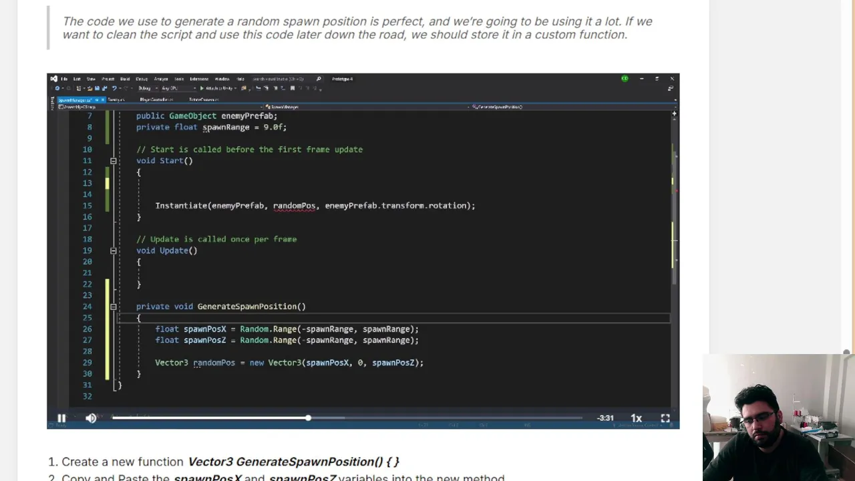Collapse the Start() method outline
The width and height of the screenshot is (855, 481).
click(x=113, y=161)
